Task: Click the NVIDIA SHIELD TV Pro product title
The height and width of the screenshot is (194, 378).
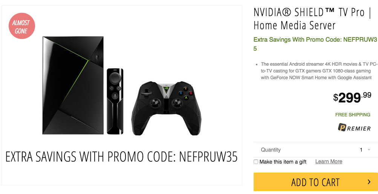Action: pos(309,19)
